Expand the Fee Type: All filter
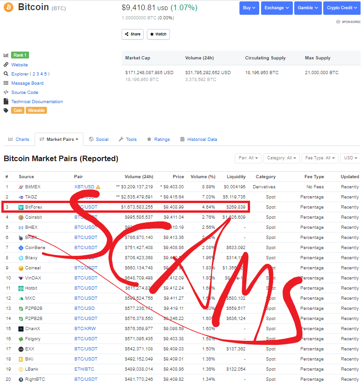The width and height of the screenshot is (361, 384). point(320,158)
